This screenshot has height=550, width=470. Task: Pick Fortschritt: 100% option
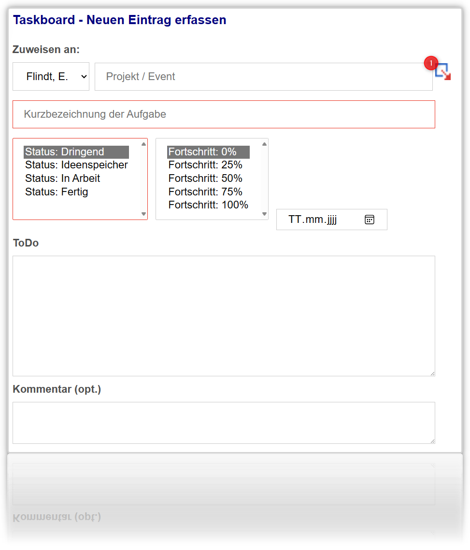coord(208,205)
